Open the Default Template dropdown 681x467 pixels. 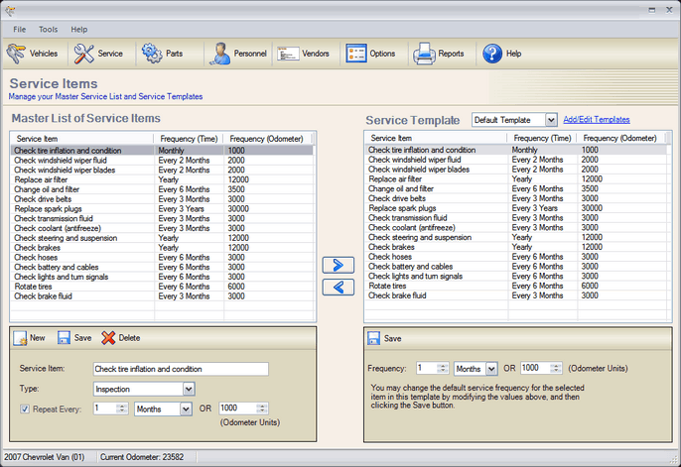(x=551, y=120)
